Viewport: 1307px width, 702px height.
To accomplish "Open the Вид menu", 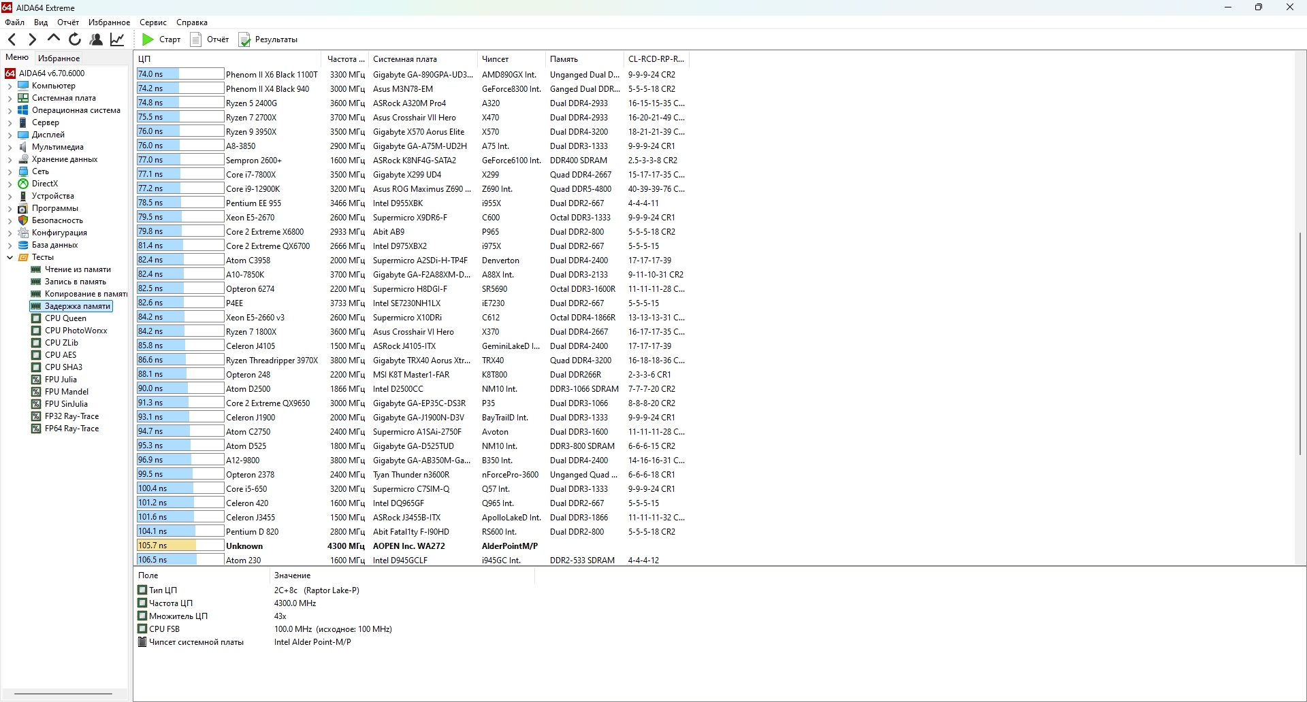I will (x=41, y=22).
